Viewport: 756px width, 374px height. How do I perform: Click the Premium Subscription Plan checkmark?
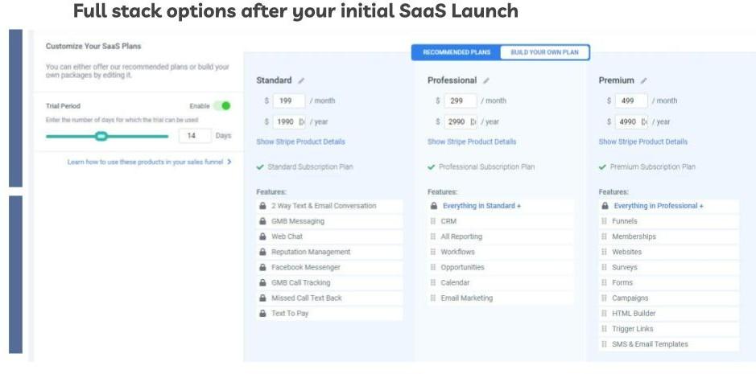603,167
